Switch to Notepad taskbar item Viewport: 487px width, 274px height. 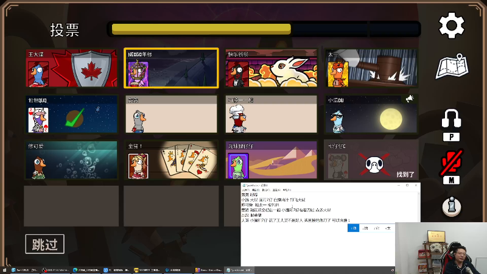239,270
